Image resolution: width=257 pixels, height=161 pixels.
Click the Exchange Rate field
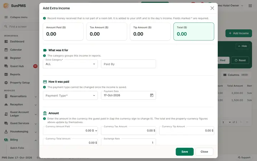tap(128, 142)
